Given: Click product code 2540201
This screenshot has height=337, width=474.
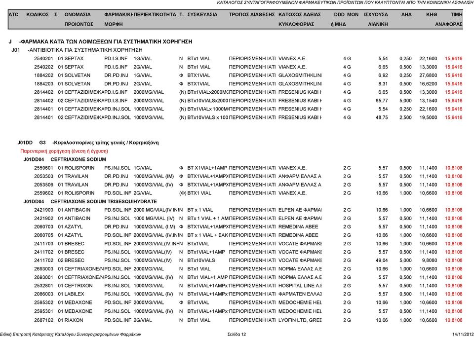Looking at the screenshot, I should click(x=43, y=59).
